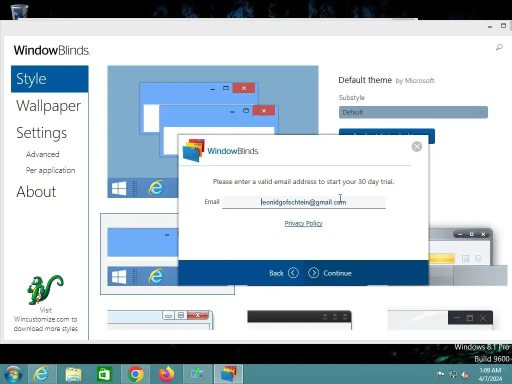Select Per application under Settings
Image resolution: width=512 pixels, height=384 pixels.
point(50,170)
